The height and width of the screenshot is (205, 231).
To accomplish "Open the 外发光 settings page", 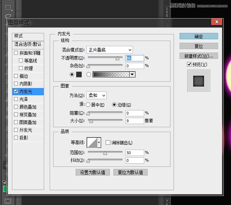I will [26, 130].
